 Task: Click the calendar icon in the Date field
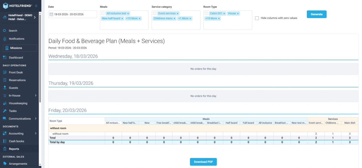51,14
